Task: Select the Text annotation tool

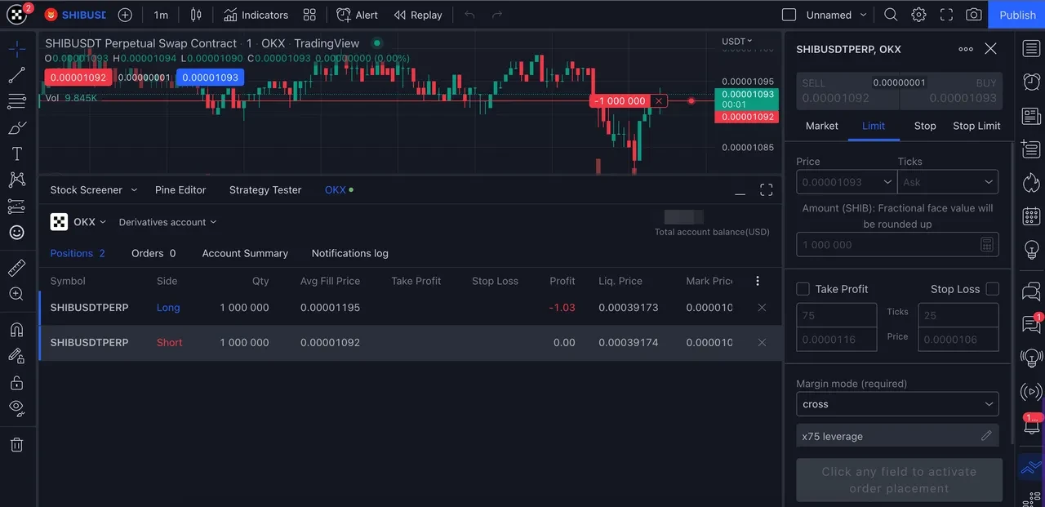Action: click(16, 153)
